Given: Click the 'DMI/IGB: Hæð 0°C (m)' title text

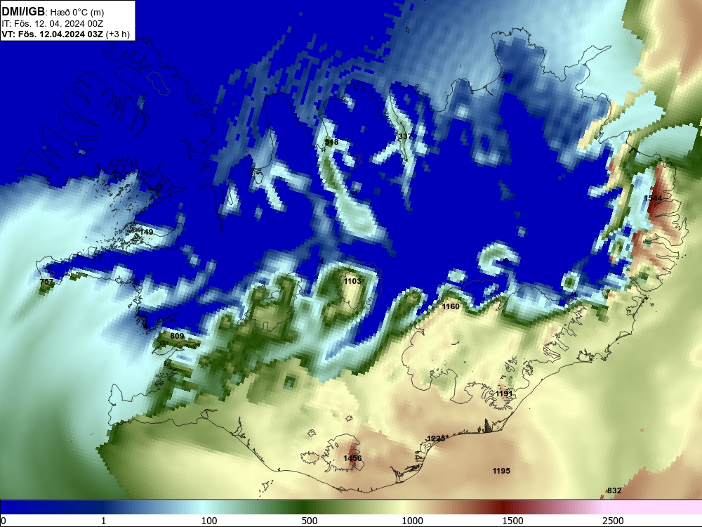Looking at the screenshot, I should point(53,12).
